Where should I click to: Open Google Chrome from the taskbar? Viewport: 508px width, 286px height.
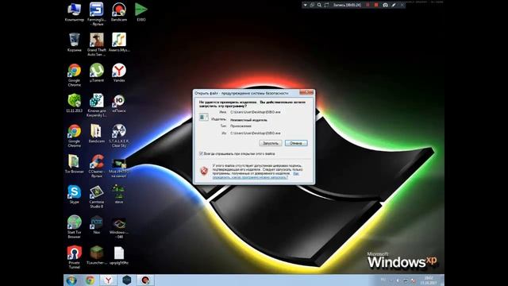point(90,280)
